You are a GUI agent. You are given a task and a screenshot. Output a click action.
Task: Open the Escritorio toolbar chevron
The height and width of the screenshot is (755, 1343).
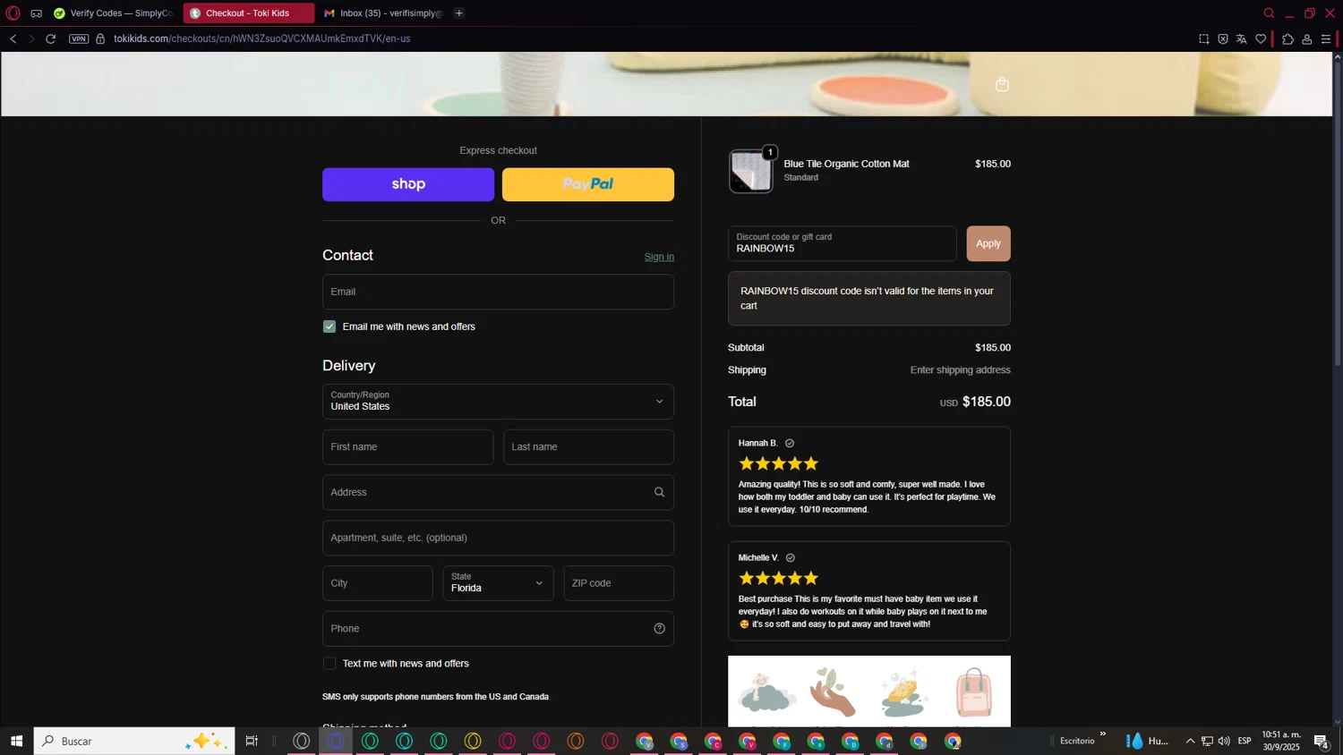point(1103,734)
